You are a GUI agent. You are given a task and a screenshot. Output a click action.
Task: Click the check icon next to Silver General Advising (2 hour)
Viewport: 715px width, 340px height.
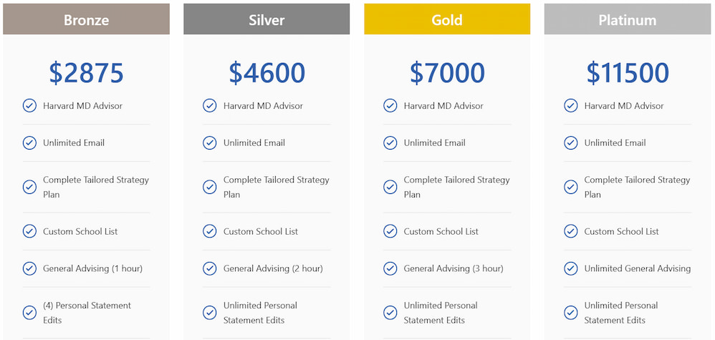210,268
